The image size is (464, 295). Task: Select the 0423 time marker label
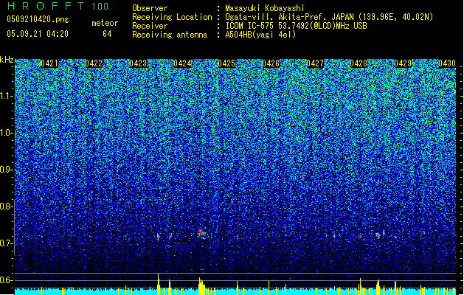138,63
